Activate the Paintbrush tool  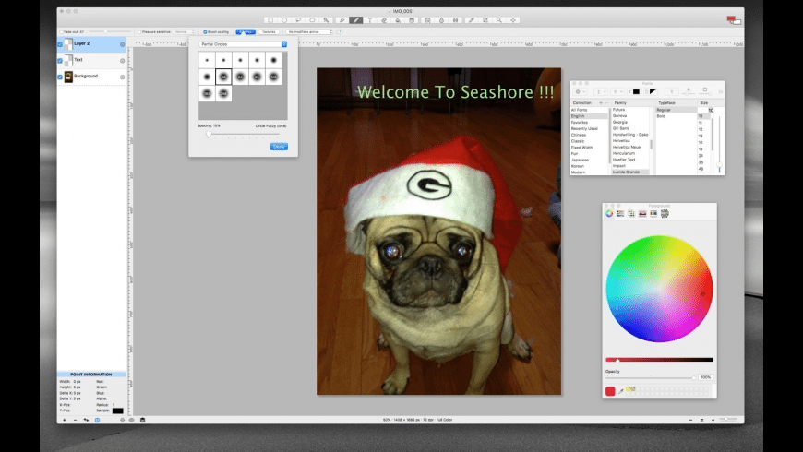(x=355, y=19)
